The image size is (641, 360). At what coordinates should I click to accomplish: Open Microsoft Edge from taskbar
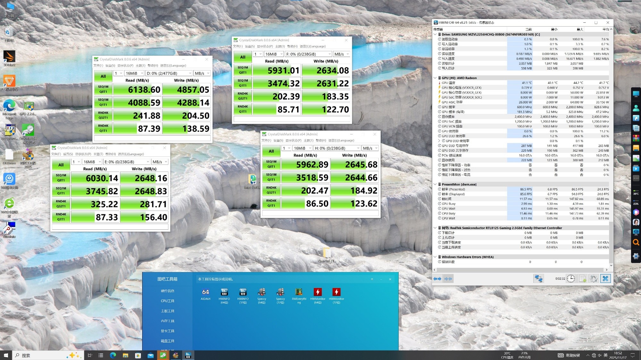click(x=113, y=355)
